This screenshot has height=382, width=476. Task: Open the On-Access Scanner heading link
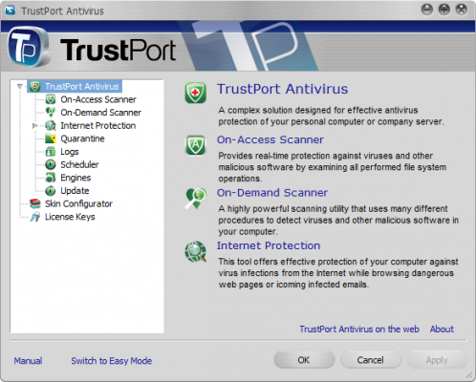point(270,139)
